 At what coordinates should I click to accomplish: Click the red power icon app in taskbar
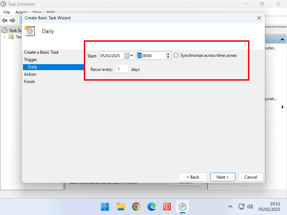(x=167, y=207)
